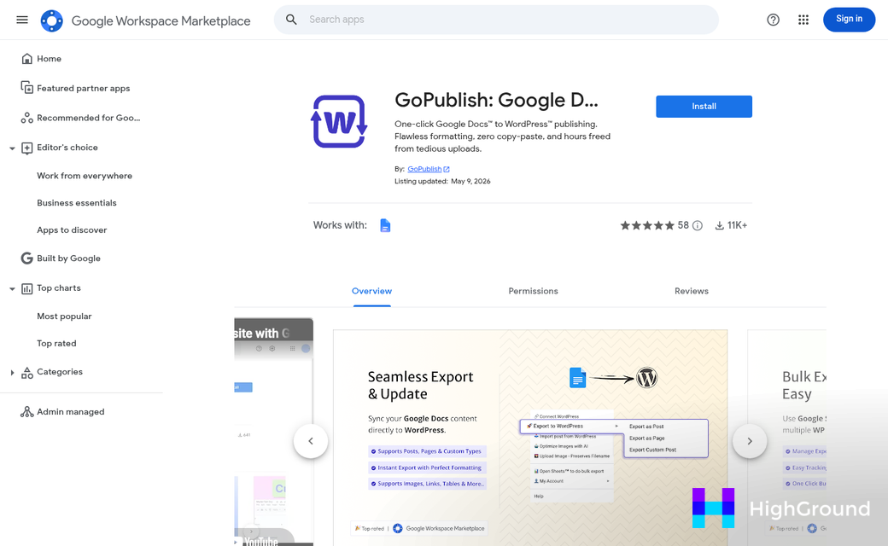Open the GoPublish developer link

[424, 169]
